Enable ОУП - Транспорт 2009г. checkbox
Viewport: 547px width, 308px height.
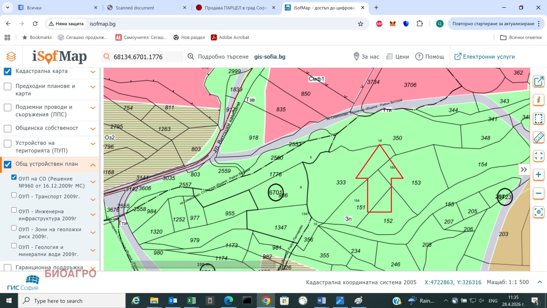coord(14,195)
